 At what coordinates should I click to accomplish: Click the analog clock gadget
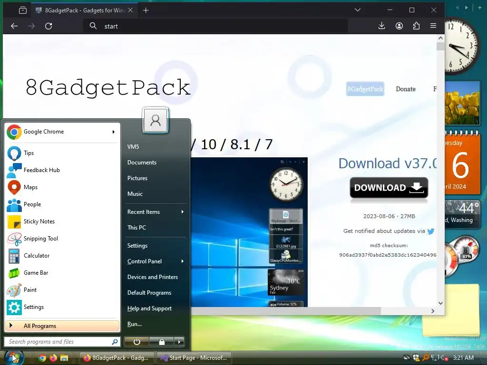click(x=461, y=47)
